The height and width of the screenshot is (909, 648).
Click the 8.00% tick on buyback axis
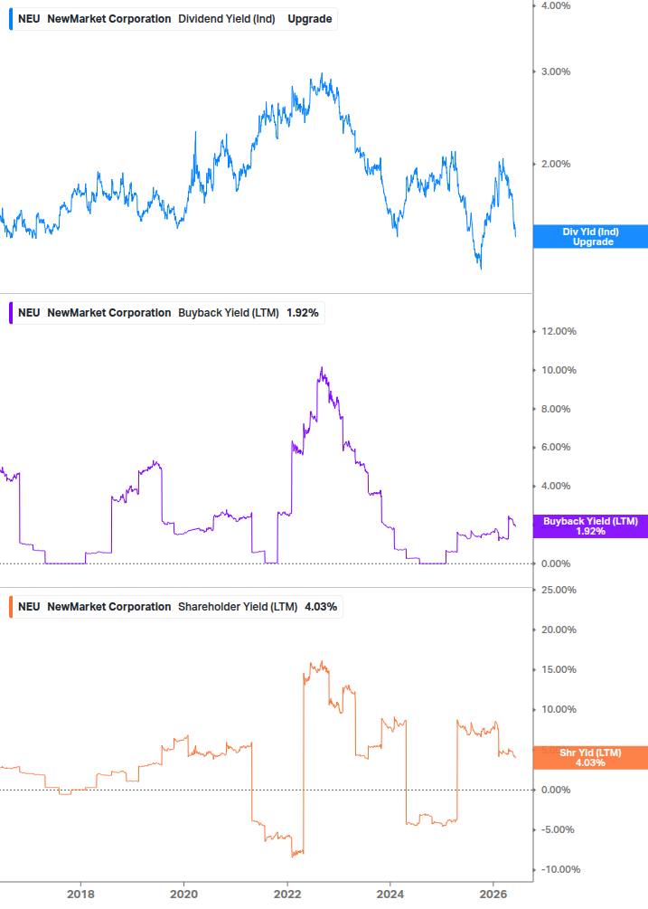click(556, 410)
